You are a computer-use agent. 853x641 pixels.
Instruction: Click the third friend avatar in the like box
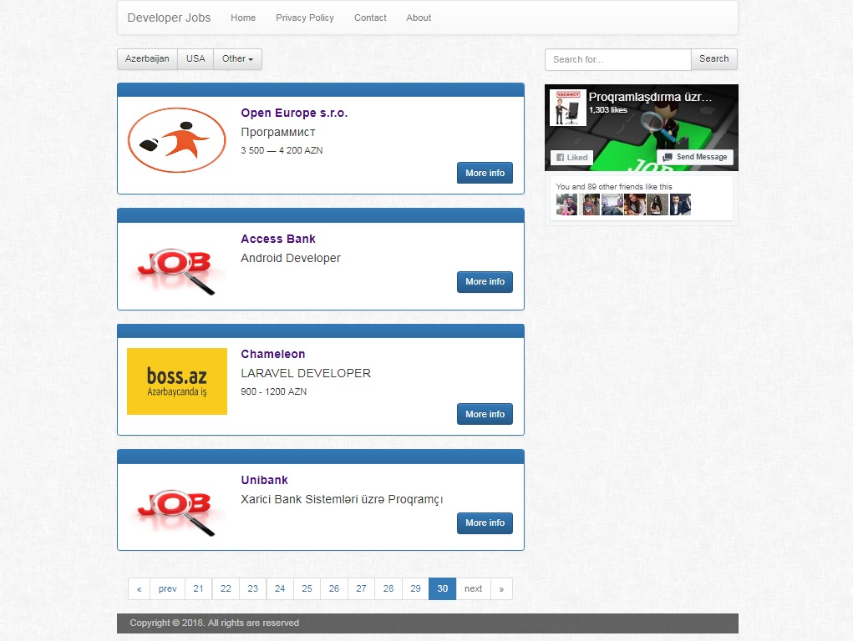612,205
